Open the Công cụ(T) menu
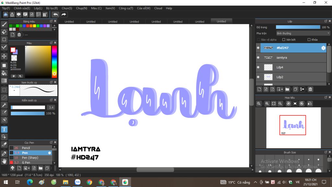 tap(126, 8)
